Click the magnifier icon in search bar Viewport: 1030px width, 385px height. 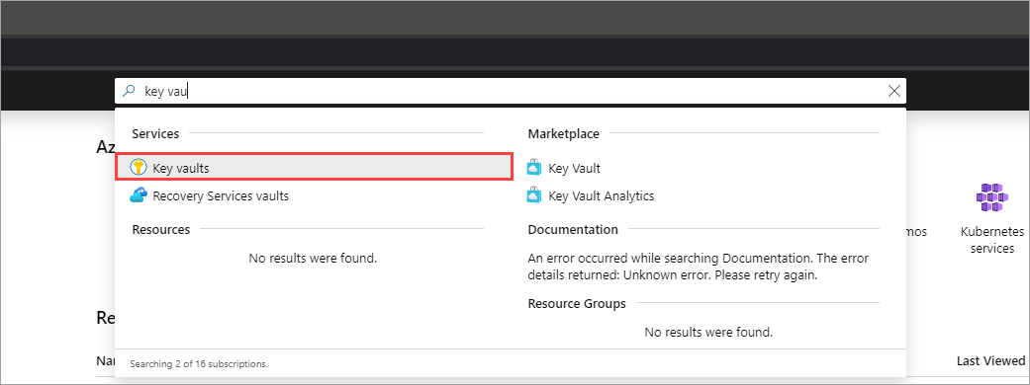(130, 91)
